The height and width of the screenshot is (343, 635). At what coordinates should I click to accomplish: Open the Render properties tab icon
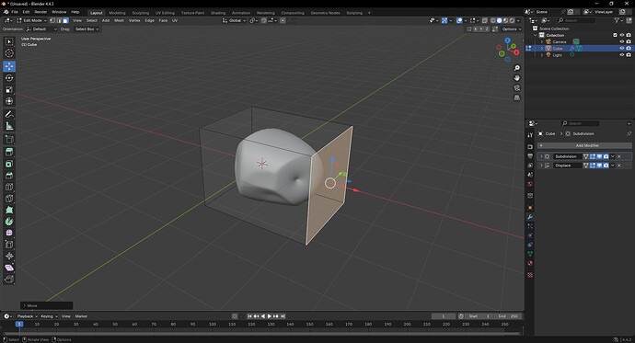[x=530, y=146]
